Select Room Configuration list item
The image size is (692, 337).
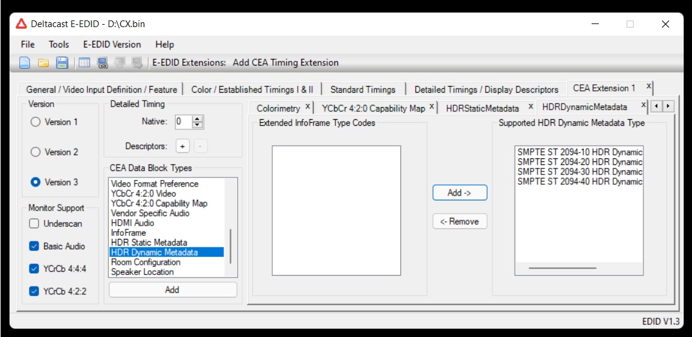coord(167,262)
